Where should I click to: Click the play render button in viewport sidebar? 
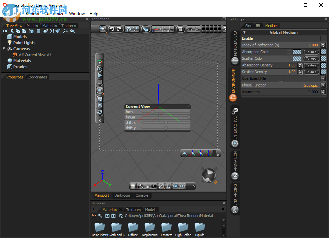(100, 75)
